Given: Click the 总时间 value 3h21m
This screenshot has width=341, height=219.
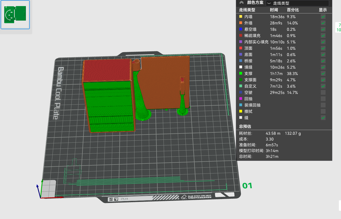Looking at the screenshot, I should click(x=272, y=157).
